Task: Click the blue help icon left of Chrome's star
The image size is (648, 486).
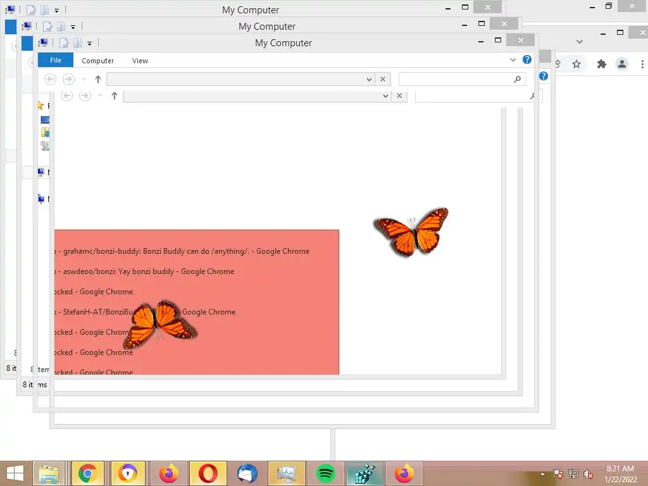Action: click(544, 76)
